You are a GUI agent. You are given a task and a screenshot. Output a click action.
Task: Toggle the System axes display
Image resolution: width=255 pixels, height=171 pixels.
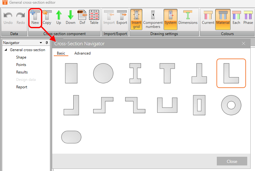[171, 20]
